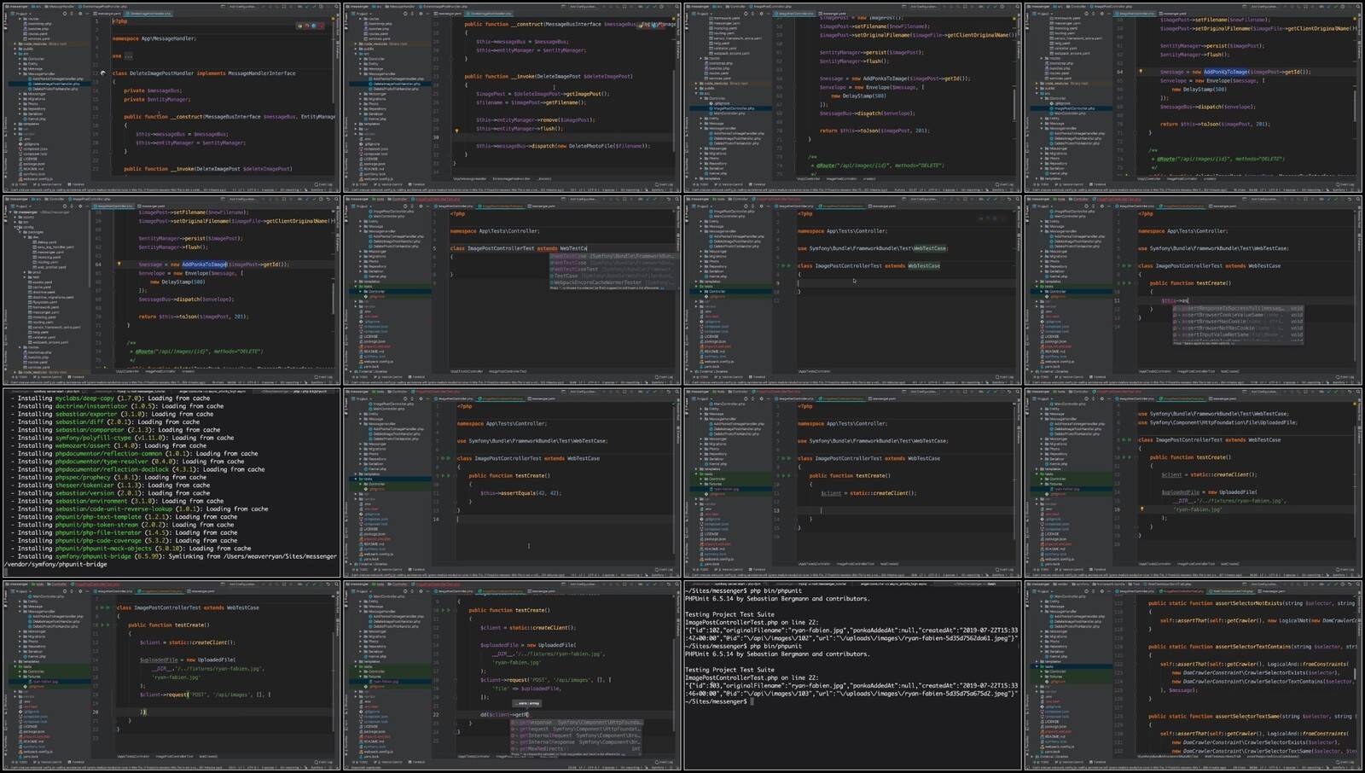Open the PHPUnit terminal output frame
This screenshot has width=1365, height=773.
click(x=853, y=676)
